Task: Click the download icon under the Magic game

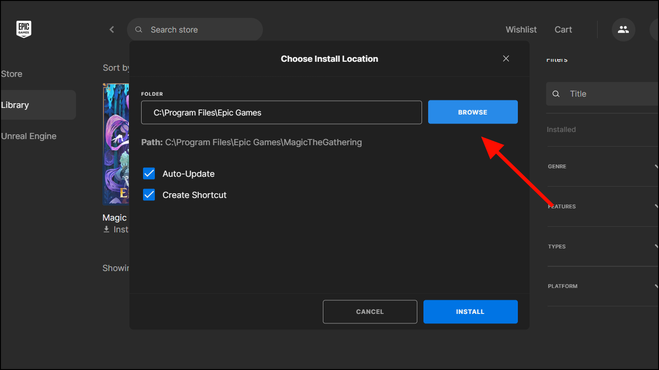Action: 107,230
